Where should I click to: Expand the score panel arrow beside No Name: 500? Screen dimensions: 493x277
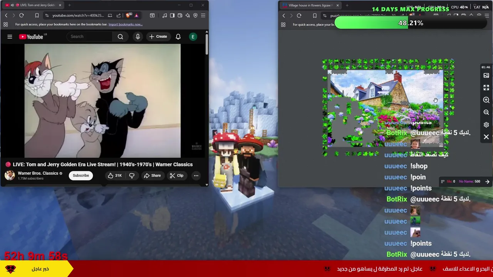[487, 182]
